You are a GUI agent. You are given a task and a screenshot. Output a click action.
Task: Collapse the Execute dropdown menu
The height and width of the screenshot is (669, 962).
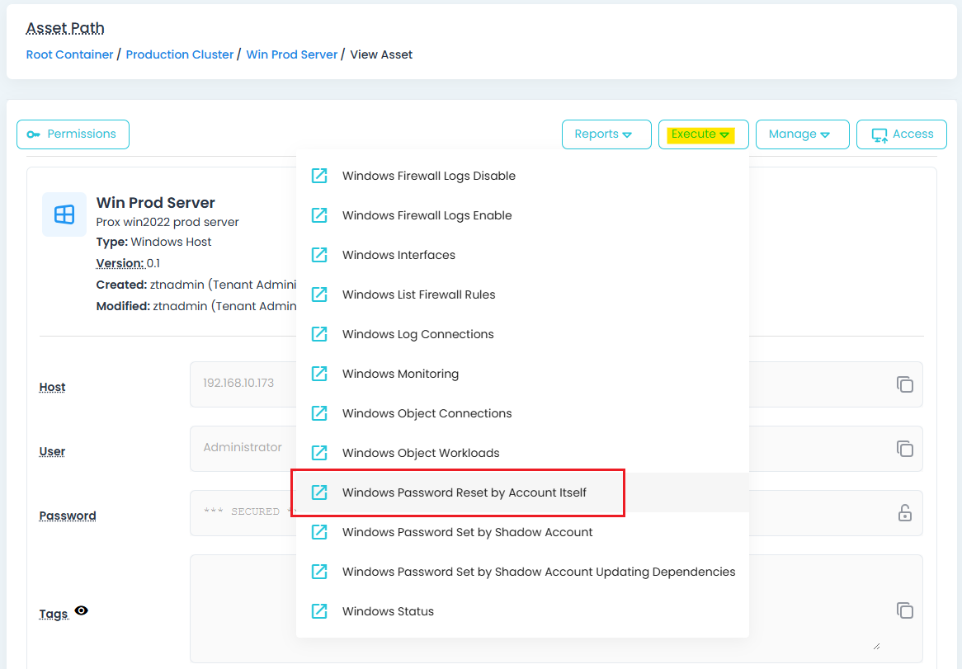(x=703, y=134)
